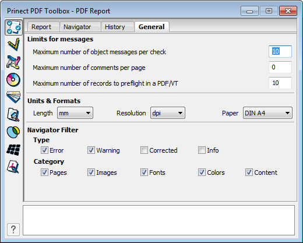Open the page edit pen icon

[13, 167]
